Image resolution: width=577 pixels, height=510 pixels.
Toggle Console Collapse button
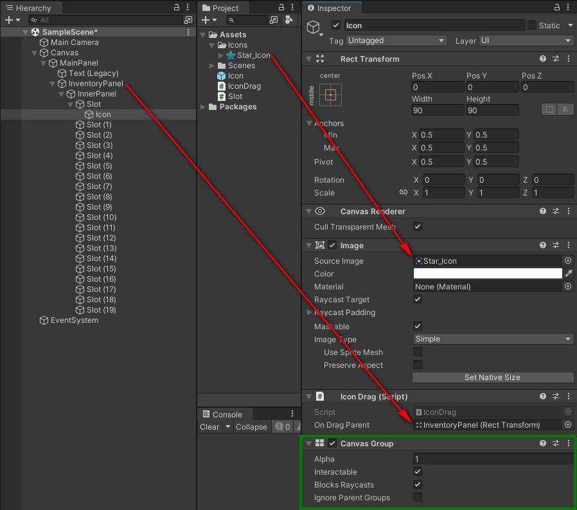(251, 427)
